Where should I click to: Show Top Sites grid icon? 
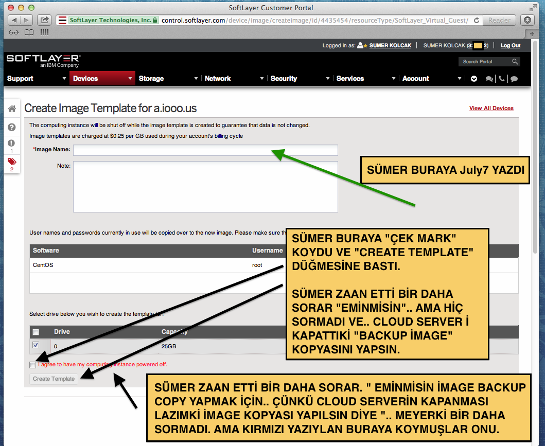(44, 32)
